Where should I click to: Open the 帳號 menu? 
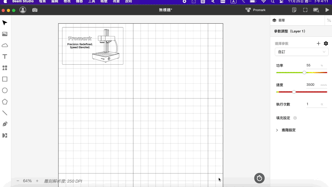pyautogui.click(x=104, y=2)
